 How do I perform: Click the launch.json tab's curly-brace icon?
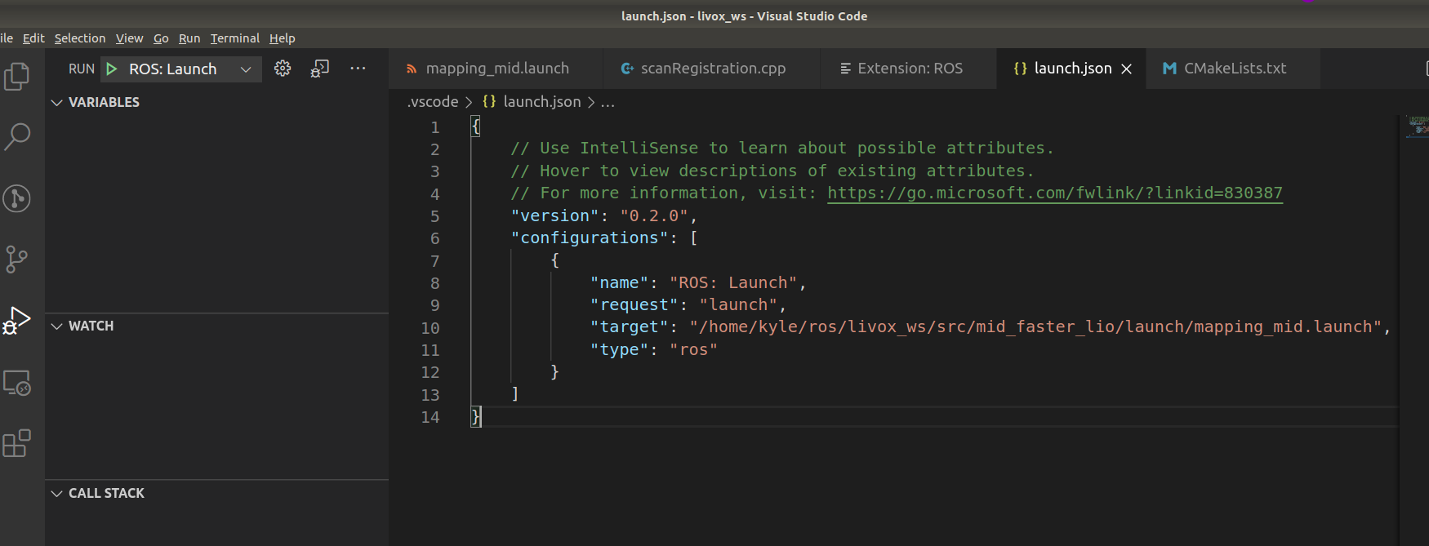[x=1020, y=69]
